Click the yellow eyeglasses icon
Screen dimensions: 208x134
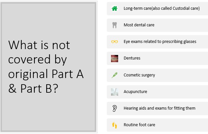coord(115,42)
